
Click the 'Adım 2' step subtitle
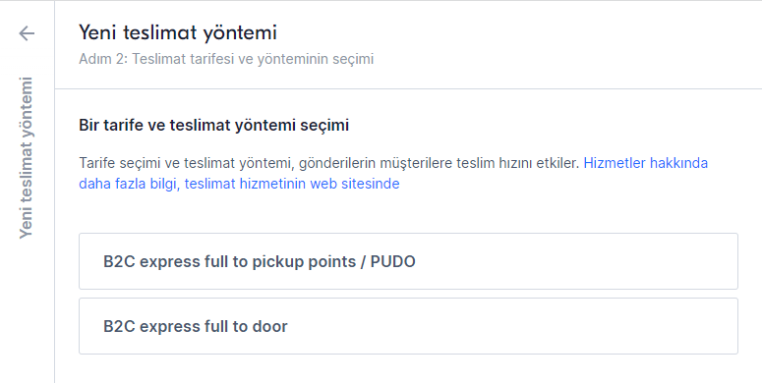coord(102,59)
